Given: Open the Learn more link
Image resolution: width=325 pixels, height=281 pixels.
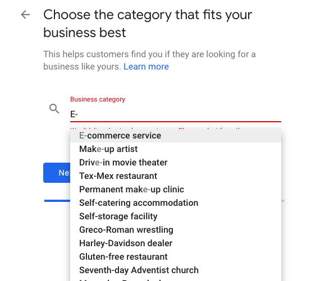Looking at the screenshot, I should [146, 67].
